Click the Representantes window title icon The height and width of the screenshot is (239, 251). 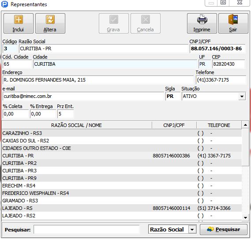(4, 4)
